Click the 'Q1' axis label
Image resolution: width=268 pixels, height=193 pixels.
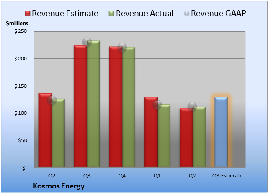(157, 176)
